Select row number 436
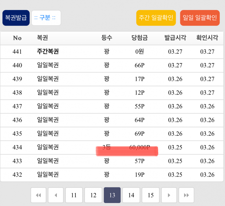The height and width of the screenshot is (206, 225). click(x=17, y=120)
